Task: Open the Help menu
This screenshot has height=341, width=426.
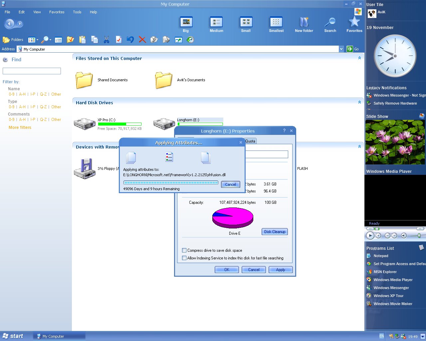Action: click(94, 12)
